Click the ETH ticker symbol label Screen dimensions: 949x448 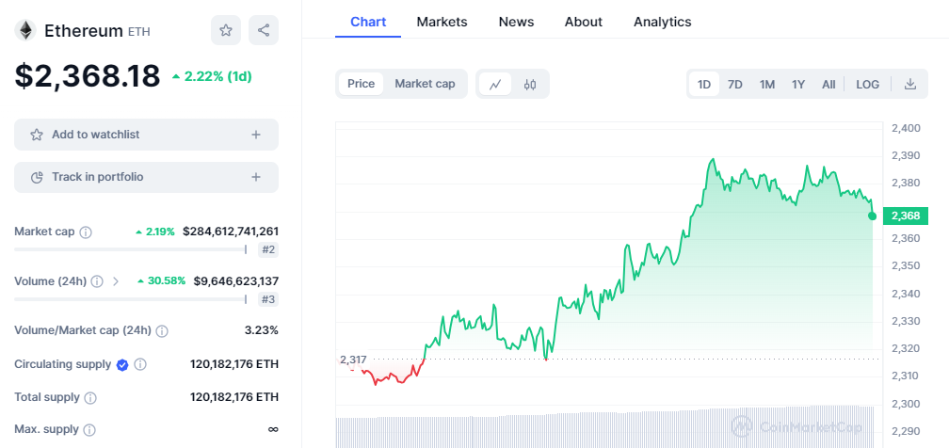click(x=138, y=31)
